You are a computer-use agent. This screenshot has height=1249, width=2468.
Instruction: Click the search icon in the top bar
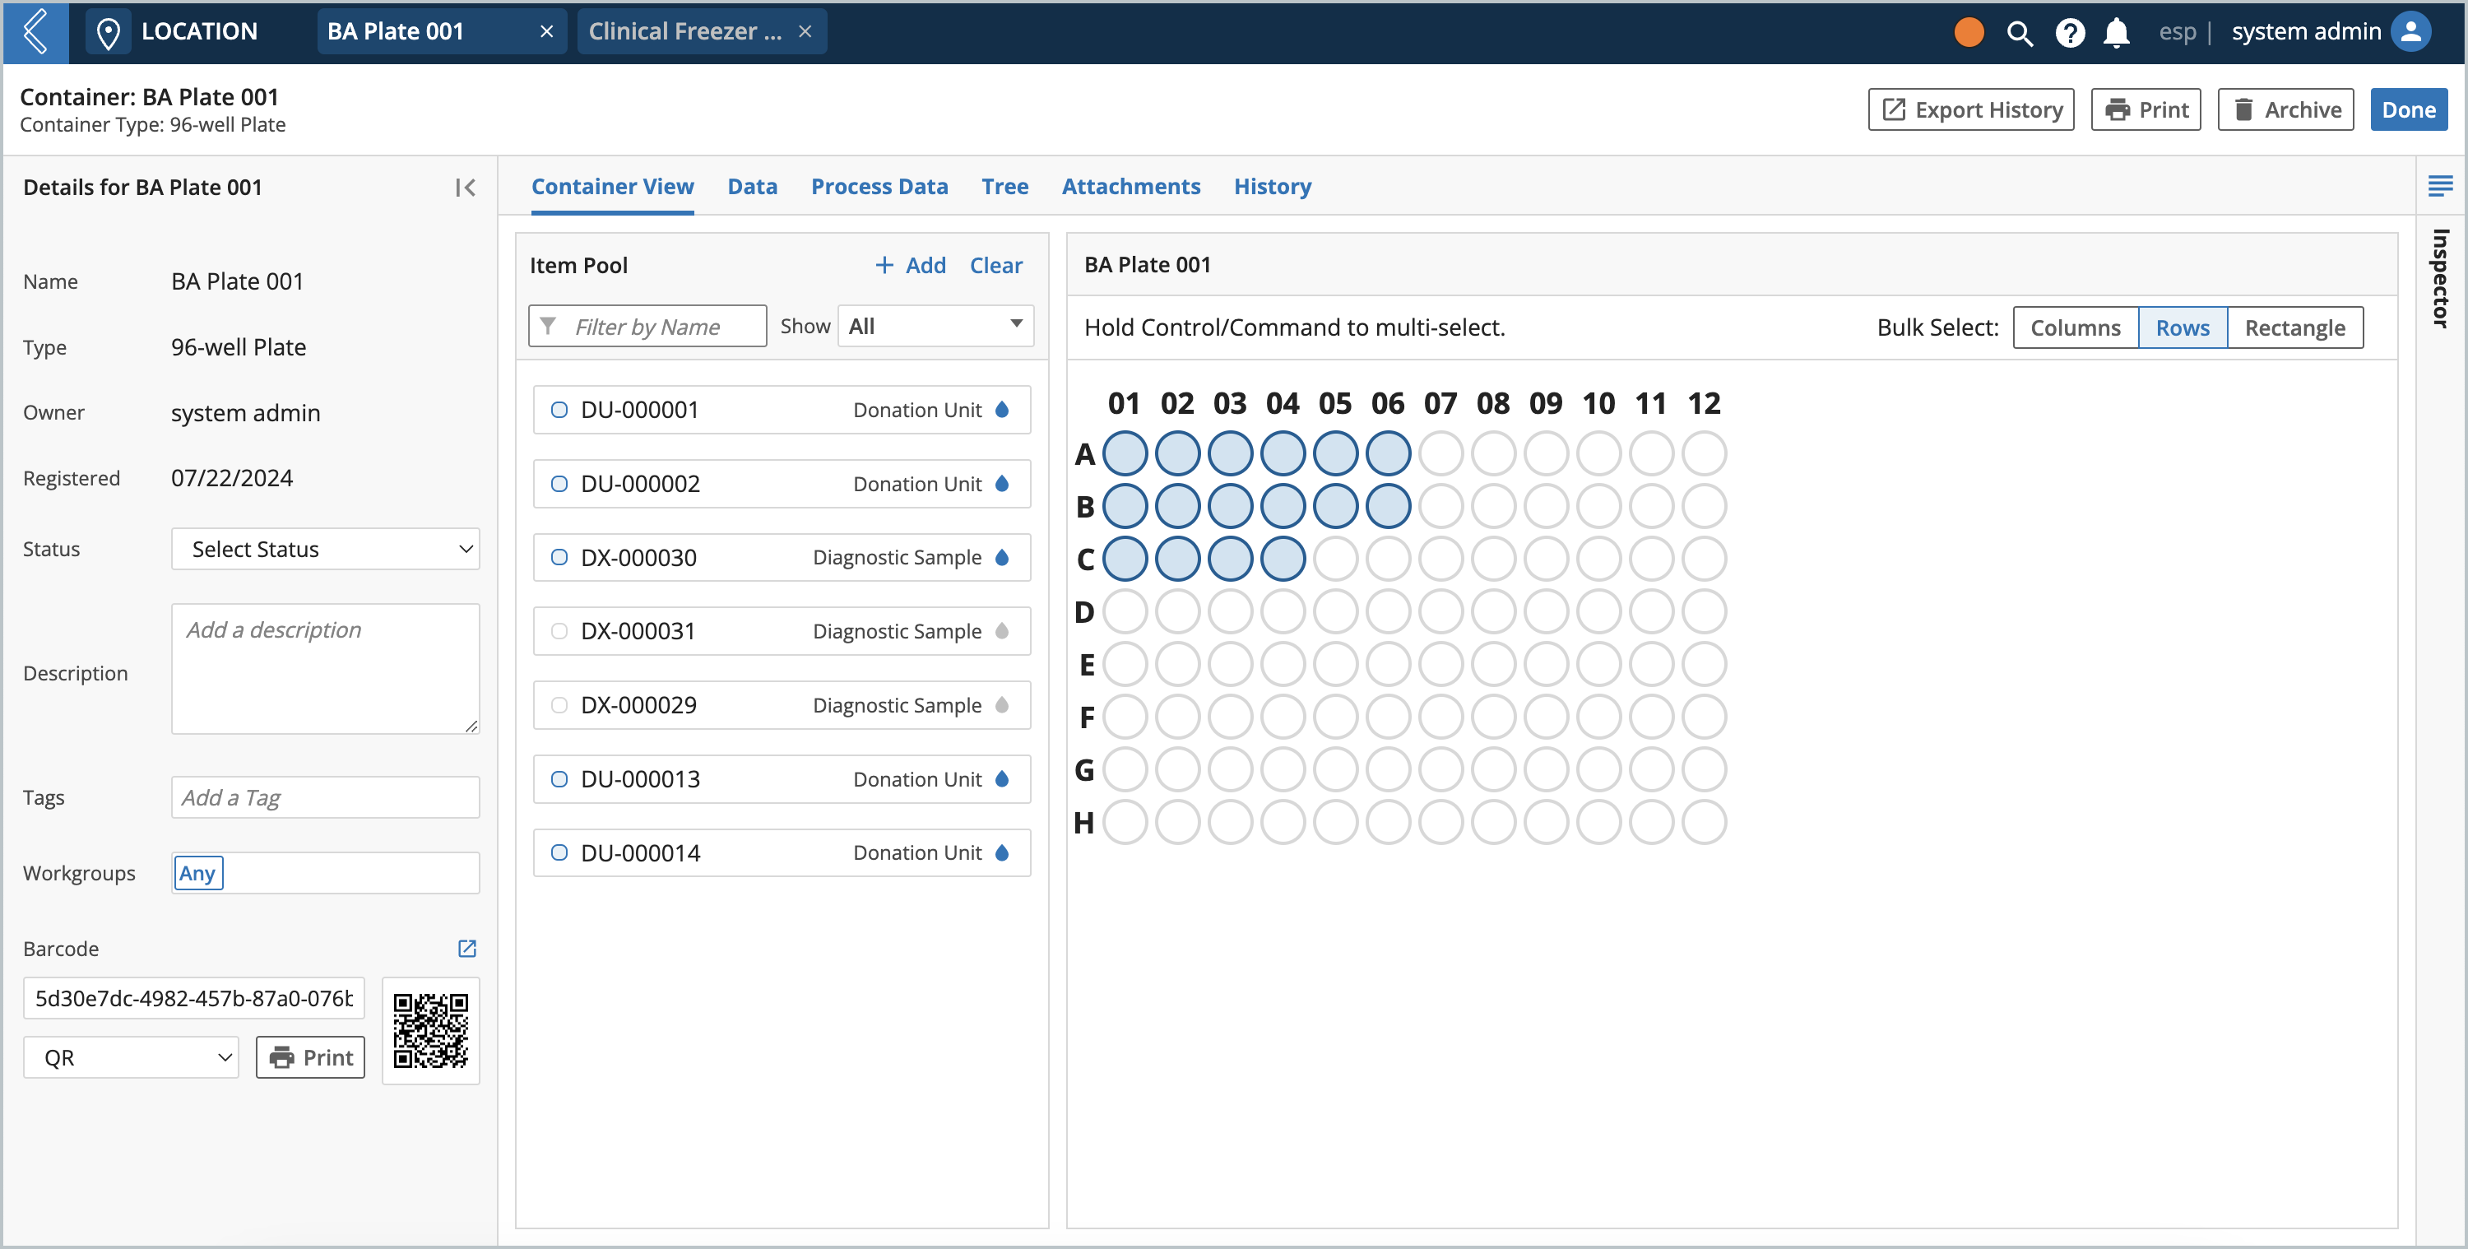pos(2020,32)
